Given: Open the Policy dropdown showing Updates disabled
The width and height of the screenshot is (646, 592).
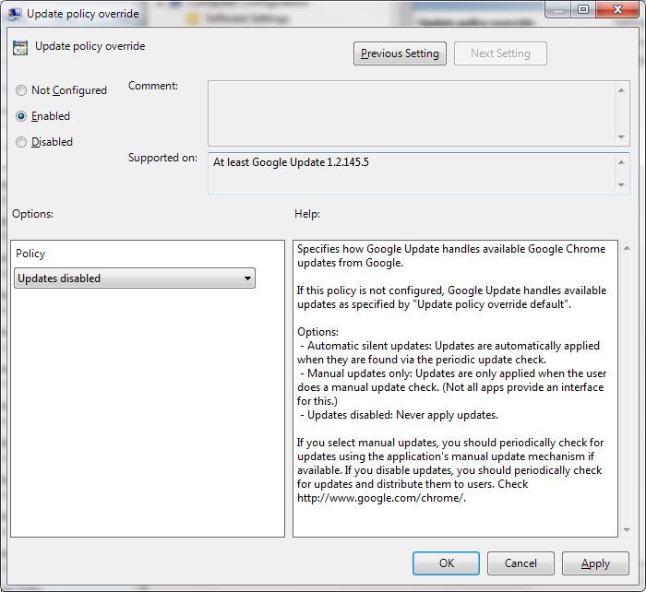Looking at the screenshot, I should tap(135, 278).
